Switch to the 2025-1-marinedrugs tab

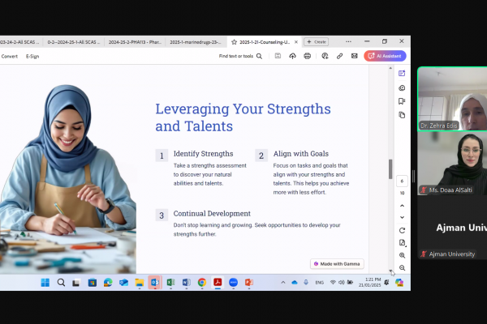195,41
